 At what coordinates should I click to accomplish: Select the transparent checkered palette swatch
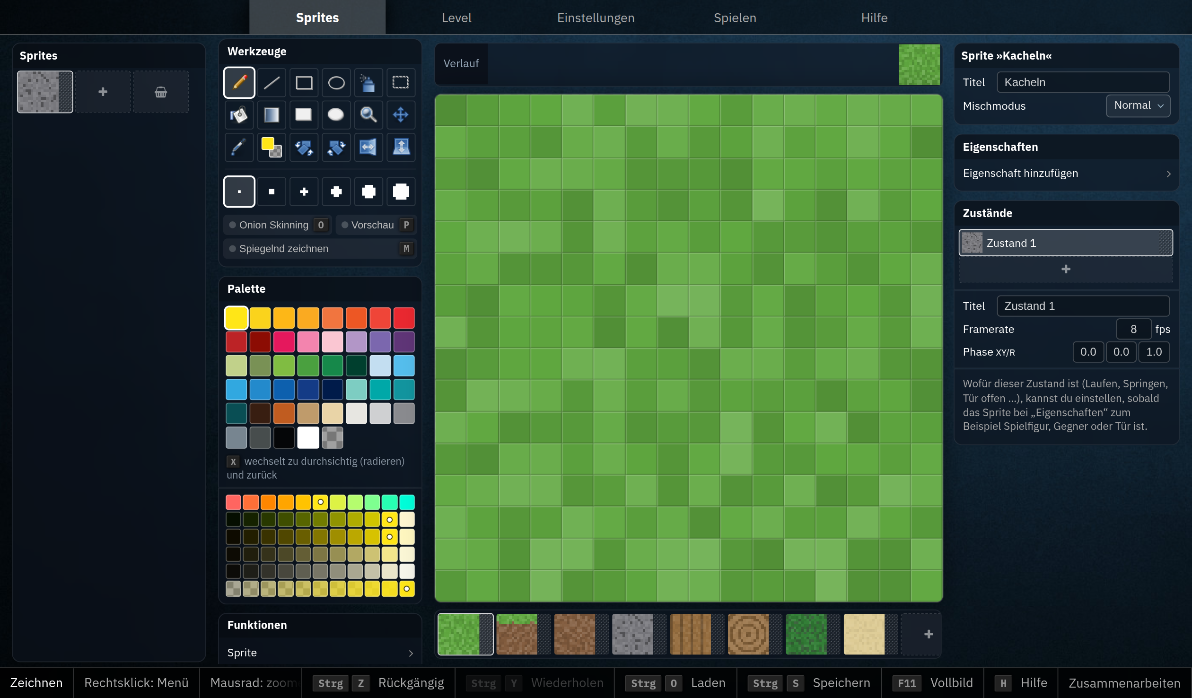click(332, 437)
